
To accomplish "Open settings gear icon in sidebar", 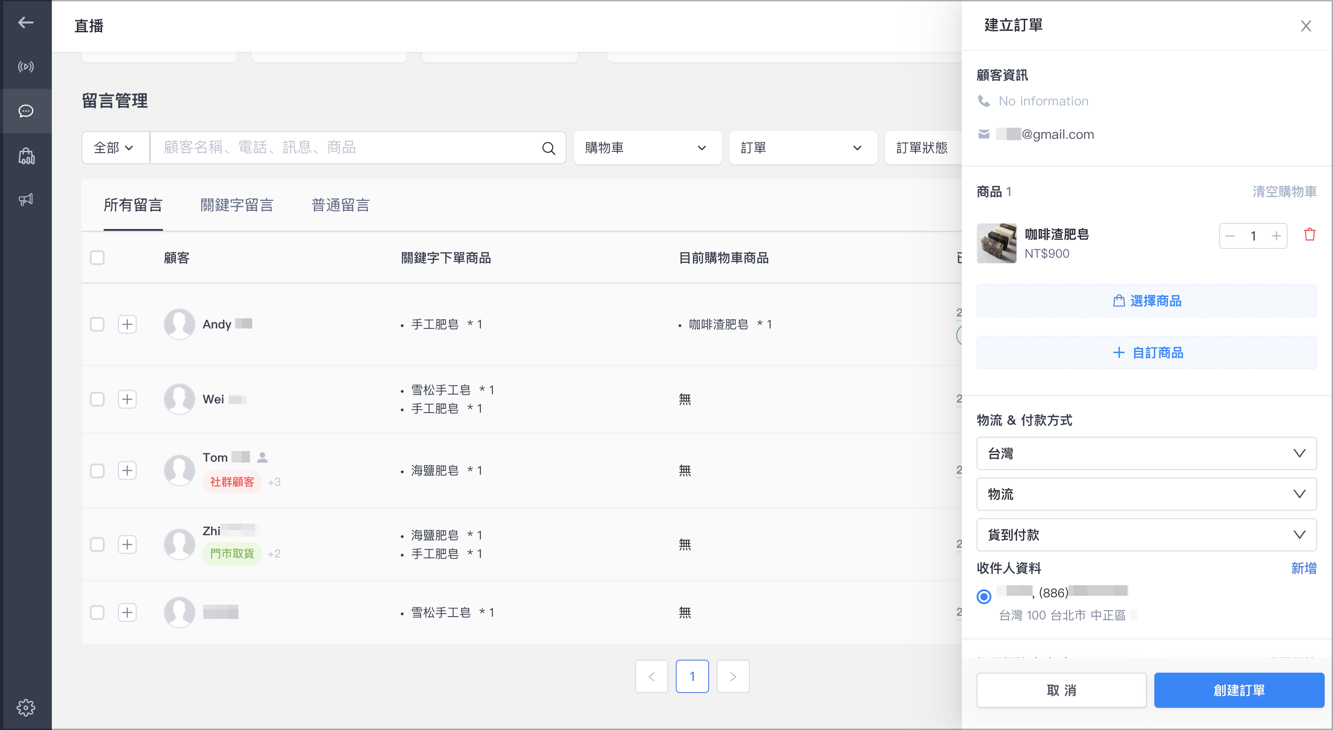I will point(26,707).
